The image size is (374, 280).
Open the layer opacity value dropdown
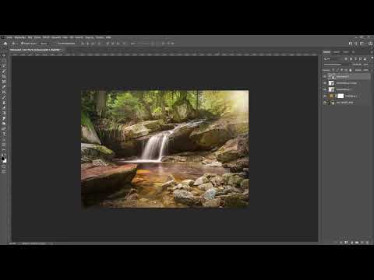366,65
